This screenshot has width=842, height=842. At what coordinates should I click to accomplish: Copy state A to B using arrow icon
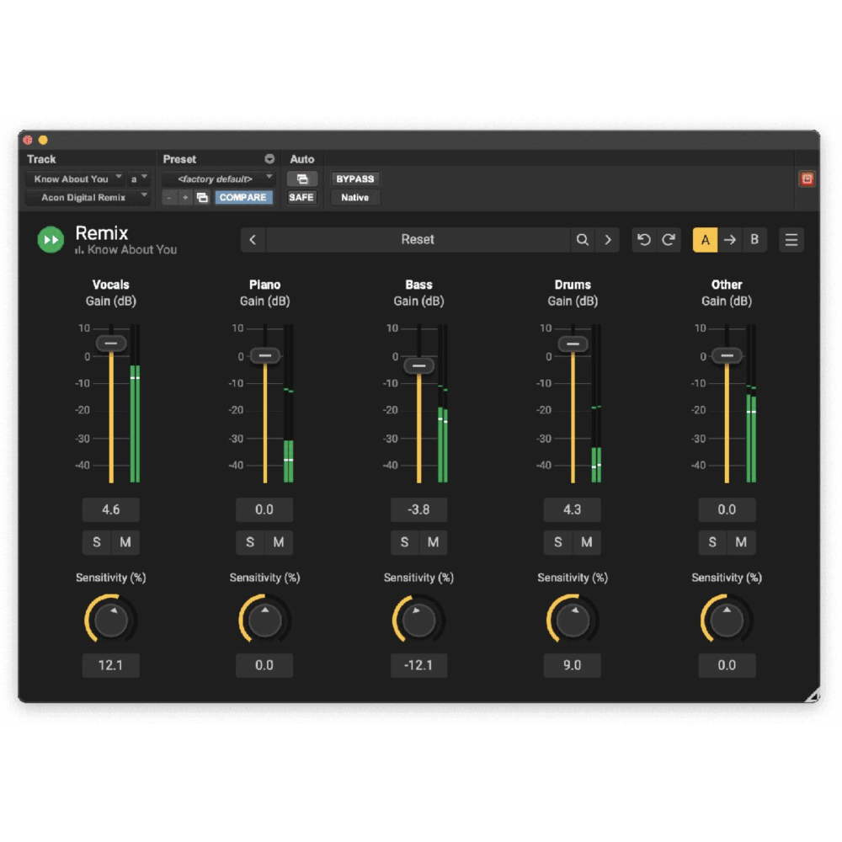(x=729, y=240)
